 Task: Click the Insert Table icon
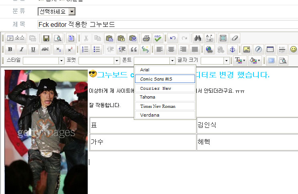point(270,49)
